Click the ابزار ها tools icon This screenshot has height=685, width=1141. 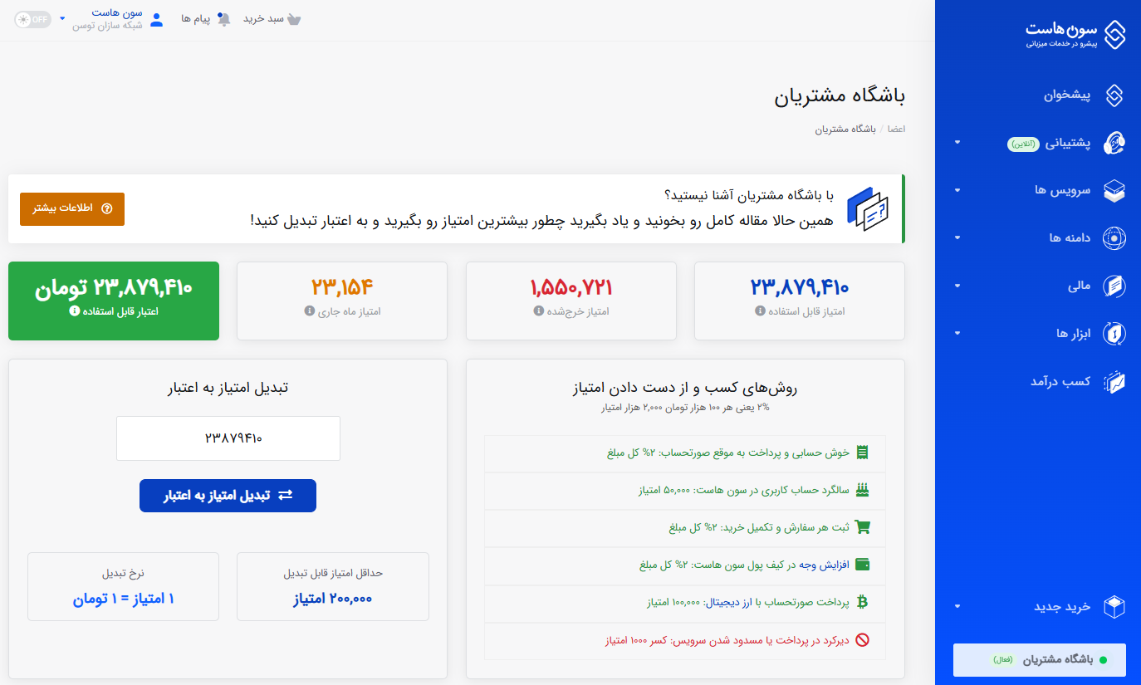(1114, 334)
